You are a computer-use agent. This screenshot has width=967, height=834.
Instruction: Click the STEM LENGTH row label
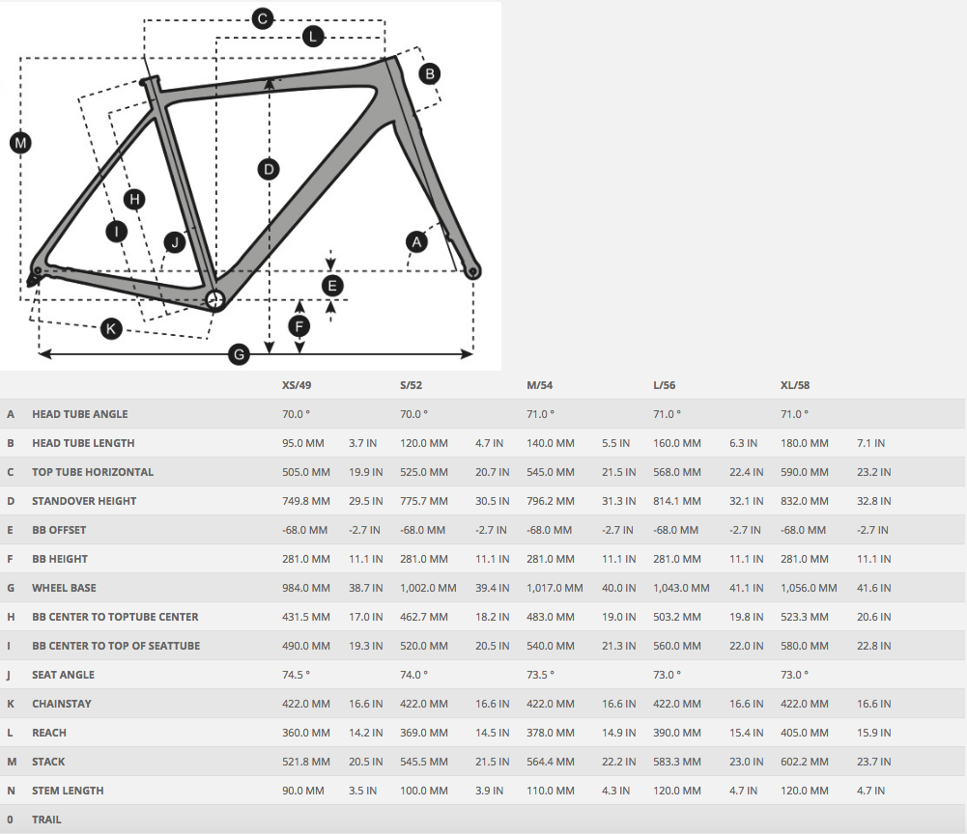pyautogui.click(x=68, y=791)
